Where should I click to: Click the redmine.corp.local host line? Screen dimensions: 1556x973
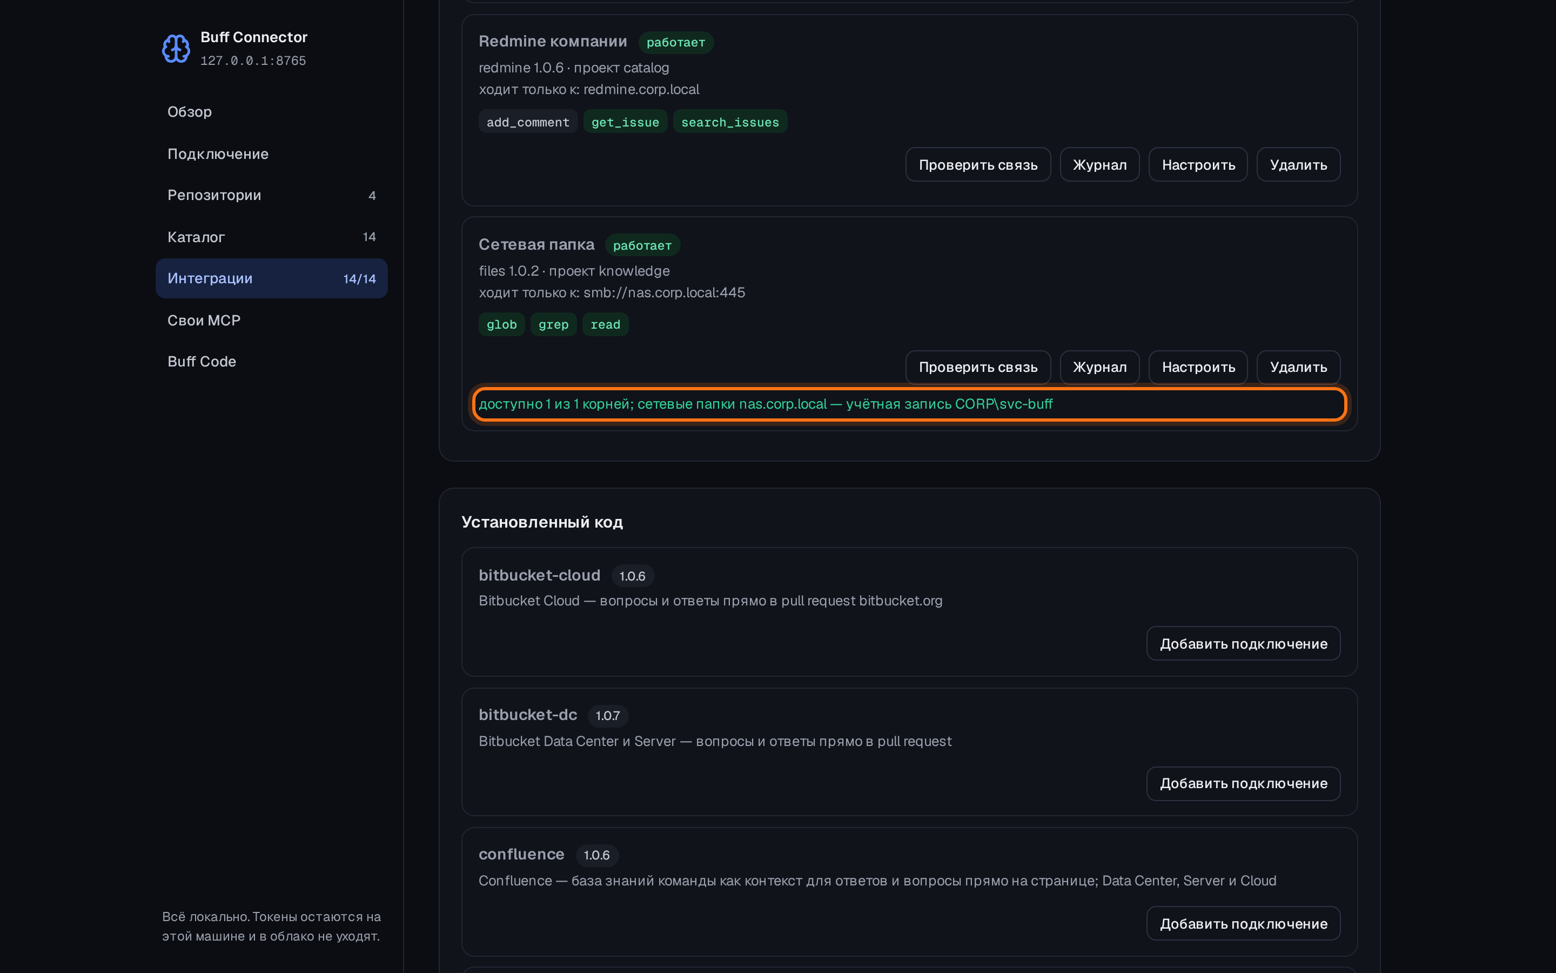click(588, 89)
